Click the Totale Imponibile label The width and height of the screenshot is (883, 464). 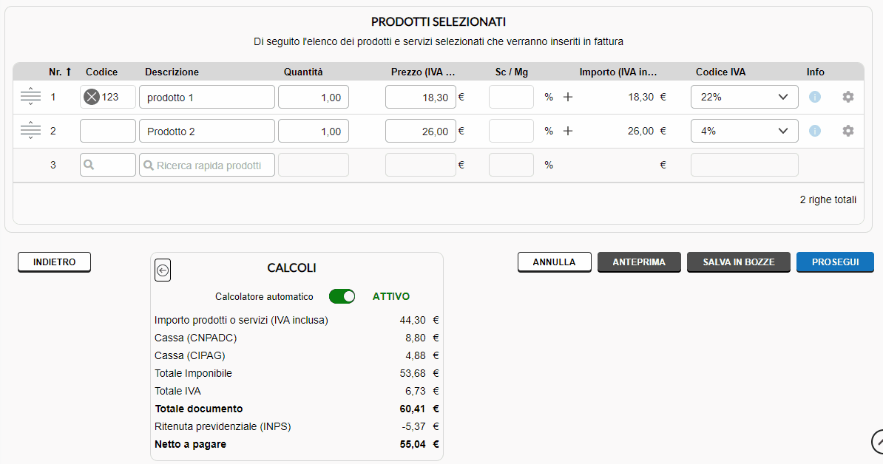point(193,373)
